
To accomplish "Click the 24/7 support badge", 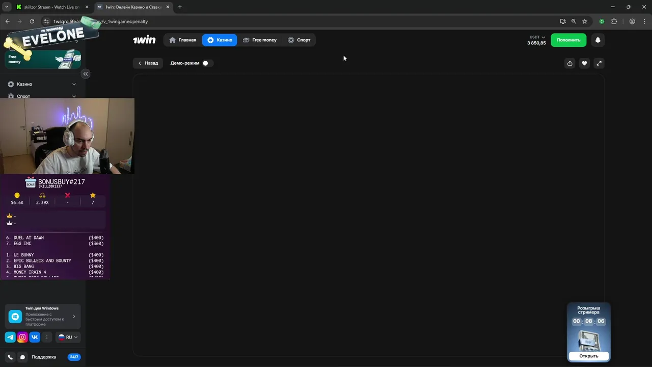I will click(74, 357).
